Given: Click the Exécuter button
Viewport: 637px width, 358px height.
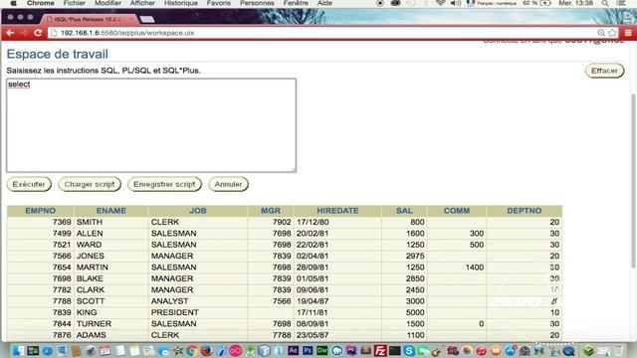Looking at the screenshot, I should (x=29, y=184).
